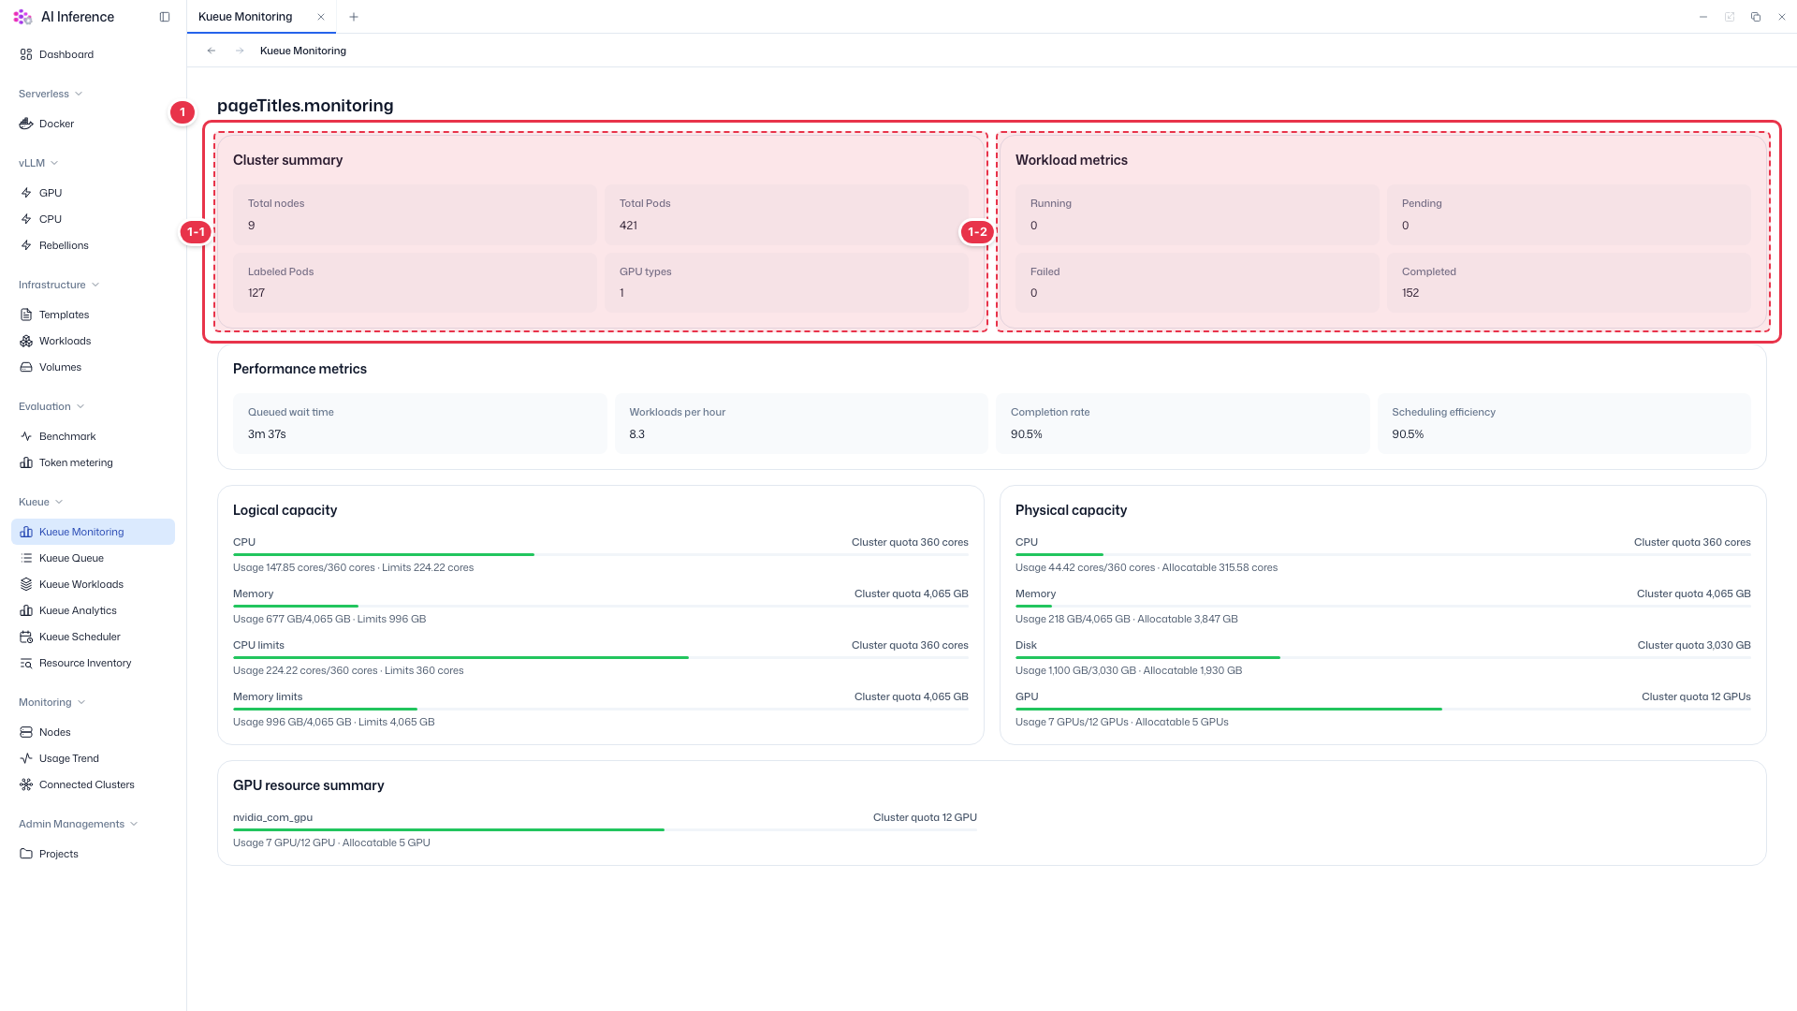
Task: Click the Completed 152 card
Action: point(1569,283)
